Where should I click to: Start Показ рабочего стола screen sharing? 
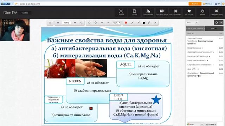(x=175, y=12)
